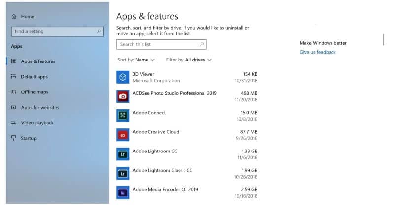Click Microsoft Corporation publisher text

coord(156,80)
